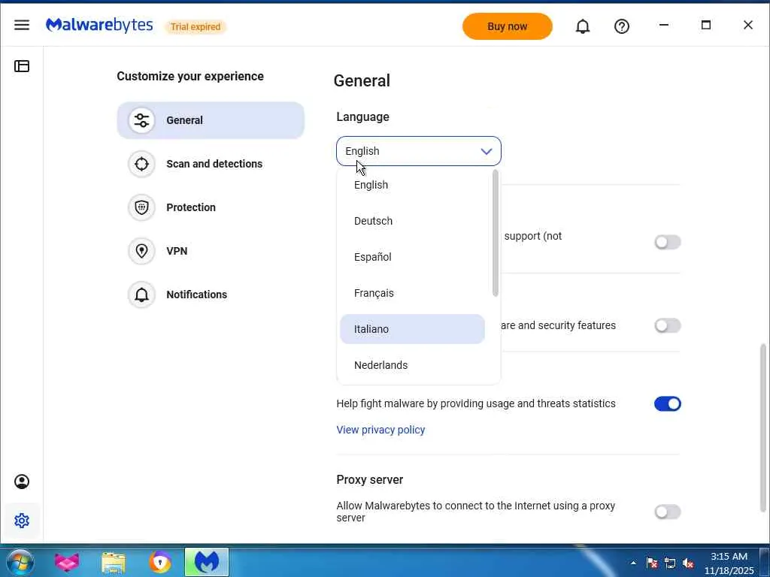Click the 'Proxy server' heading
The width and height of the screenshot is (770, 577).
tap(370, 480)
